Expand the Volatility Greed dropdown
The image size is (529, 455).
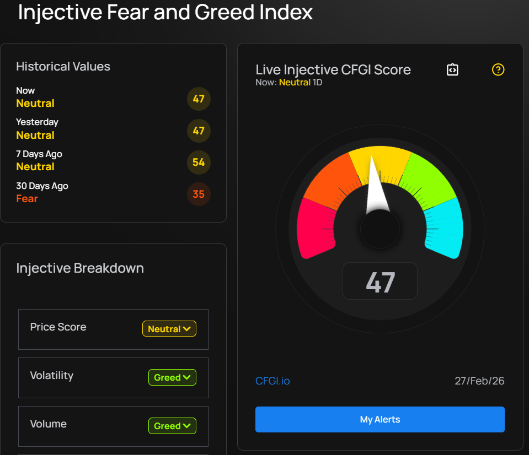coord(173,377)
